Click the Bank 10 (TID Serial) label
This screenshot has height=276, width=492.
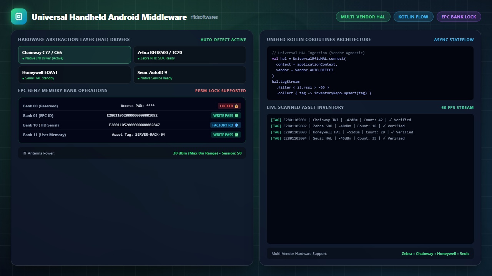pos(41,125)
